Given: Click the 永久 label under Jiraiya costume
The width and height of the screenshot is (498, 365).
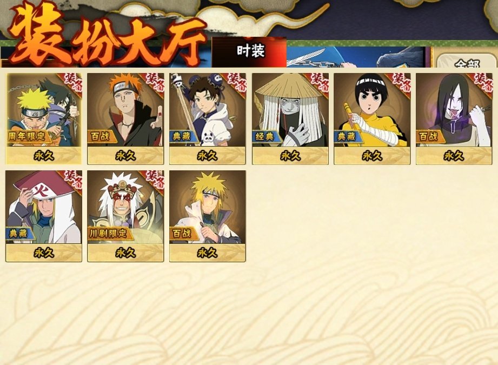Looking at the screenshot, I should [125, 253].
